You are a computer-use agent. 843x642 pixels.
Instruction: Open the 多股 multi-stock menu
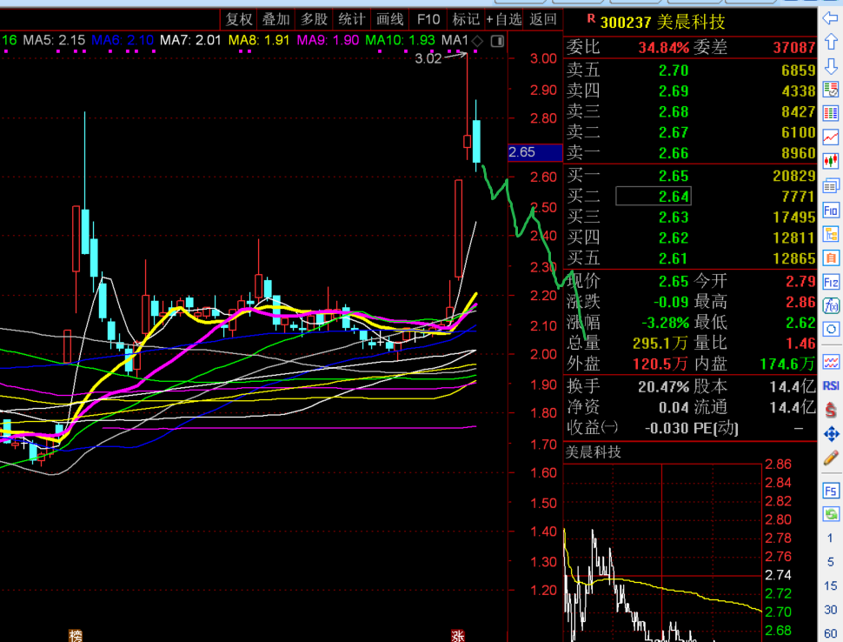click(x=314, y=20)
